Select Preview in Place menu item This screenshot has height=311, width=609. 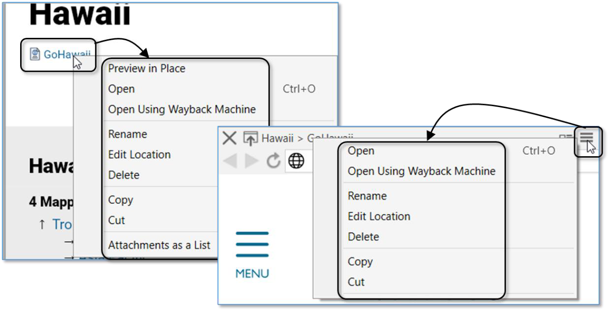coord(147,69)
